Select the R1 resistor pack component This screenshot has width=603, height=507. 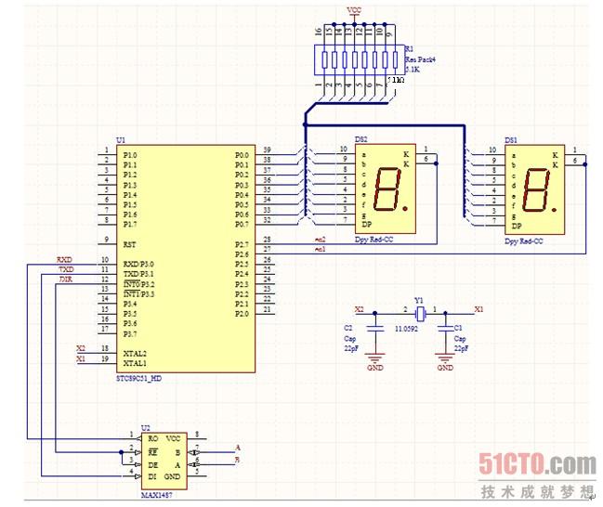(360, 59)
